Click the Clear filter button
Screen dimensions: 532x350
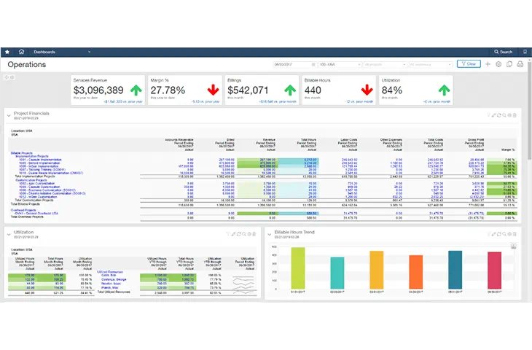[x=469, y=64]
